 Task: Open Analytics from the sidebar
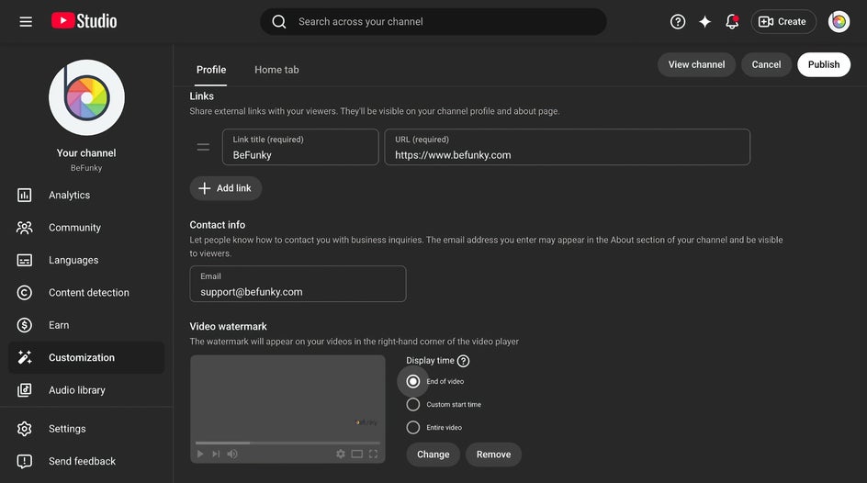click(x=69, y=195)
